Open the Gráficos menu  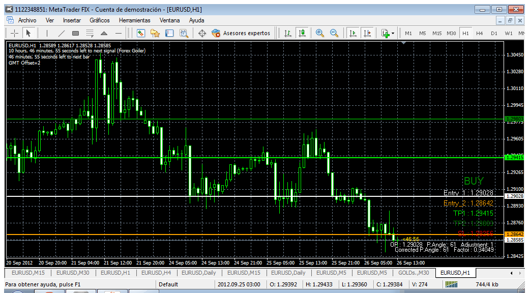pos(100,20)
